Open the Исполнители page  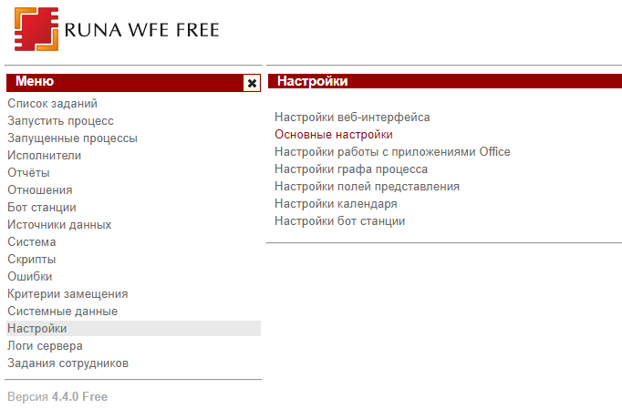tap(45, 156)
